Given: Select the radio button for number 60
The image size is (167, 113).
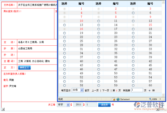Looking at the screenshot, I should coord(133,85).
